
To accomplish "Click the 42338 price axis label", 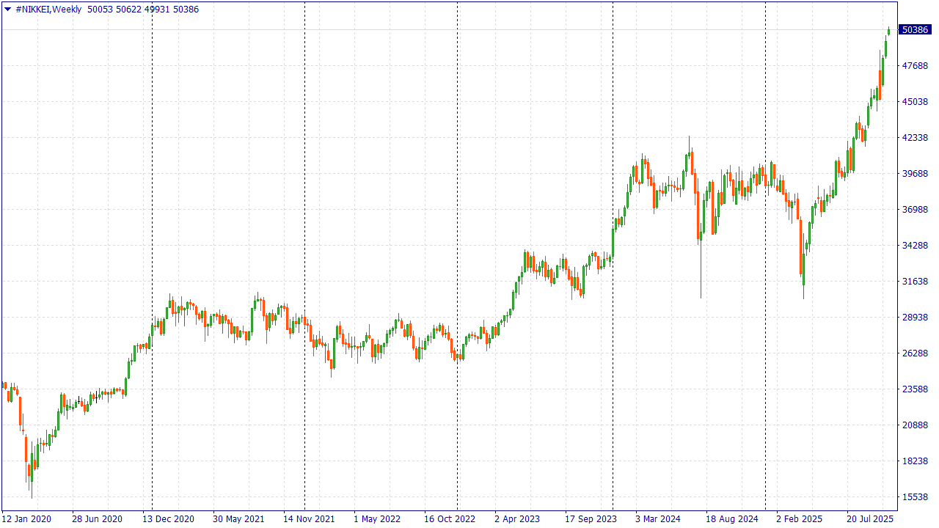I will pos(915,138).
